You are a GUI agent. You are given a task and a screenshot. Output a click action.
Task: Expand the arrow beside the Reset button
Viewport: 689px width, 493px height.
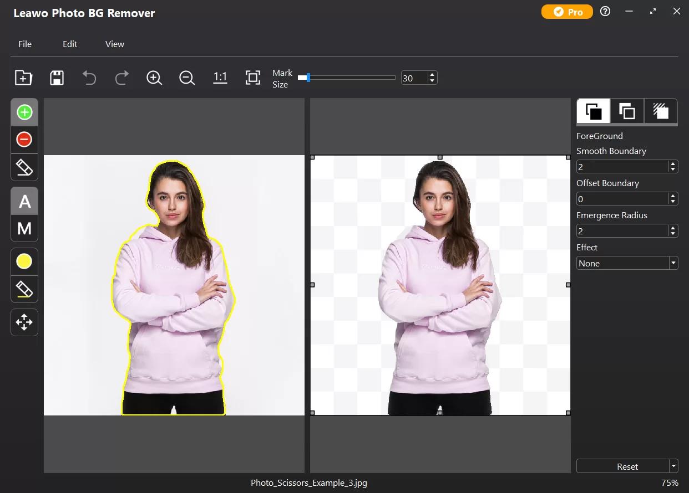pos(673,466)
